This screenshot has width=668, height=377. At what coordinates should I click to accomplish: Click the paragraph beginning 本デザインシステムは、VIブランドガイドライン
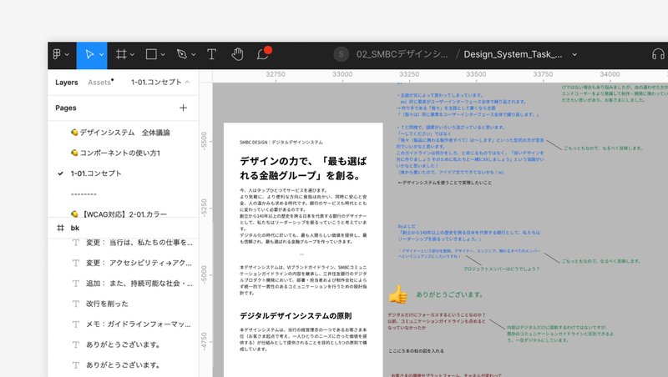pos(303,280)
